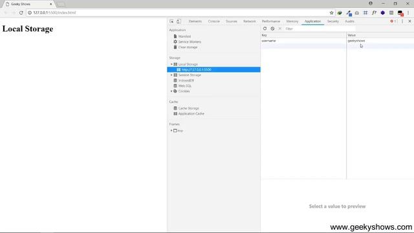This screenshot has height=233, width=414.
Task: Switch to the Console tab
Action: coord(214,21)
